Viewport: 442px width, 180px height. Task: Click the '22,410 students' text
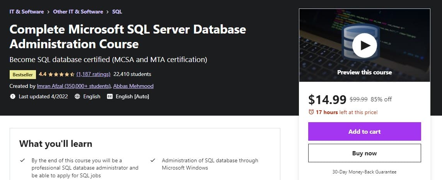(x=132, y=74)
